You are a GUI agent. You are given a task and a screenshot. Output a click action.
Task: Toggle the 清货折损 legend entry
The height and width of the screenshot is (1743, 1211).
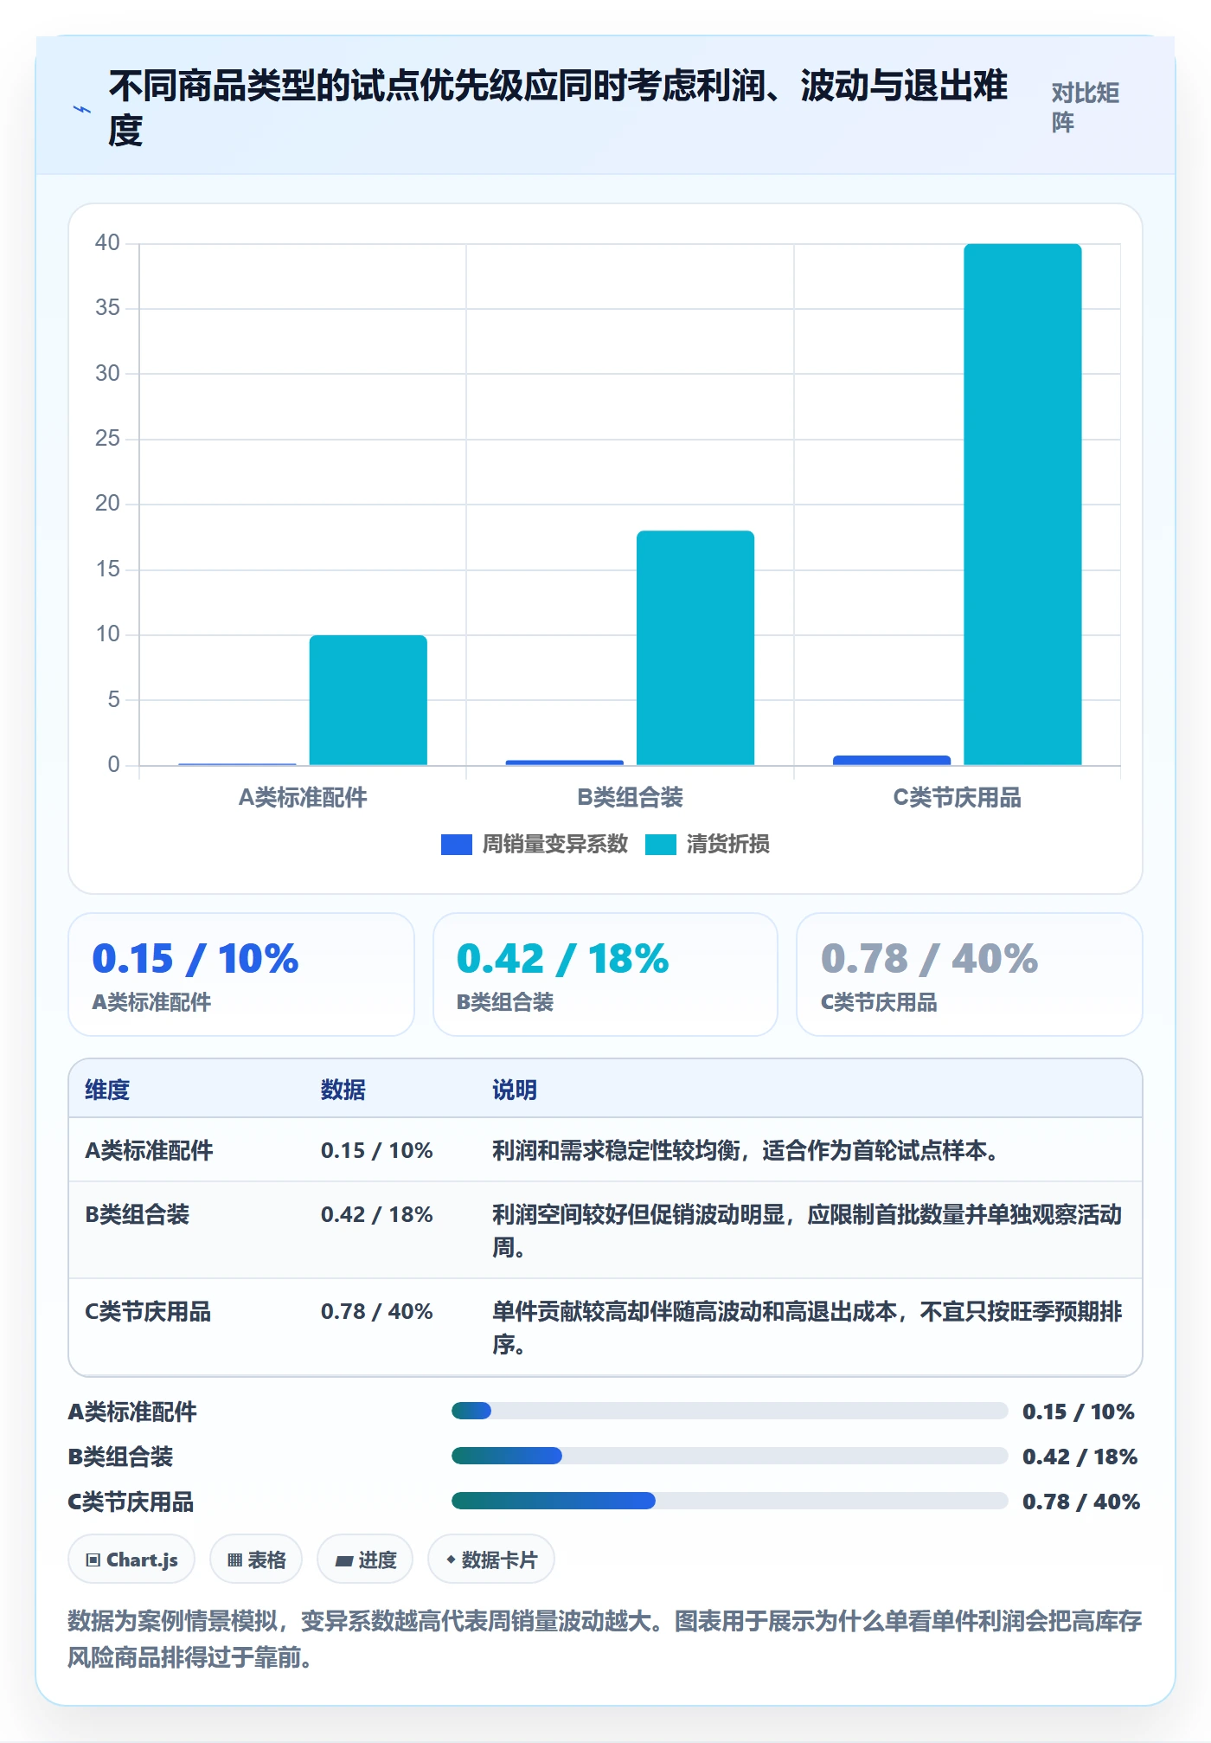coord(708,845)
